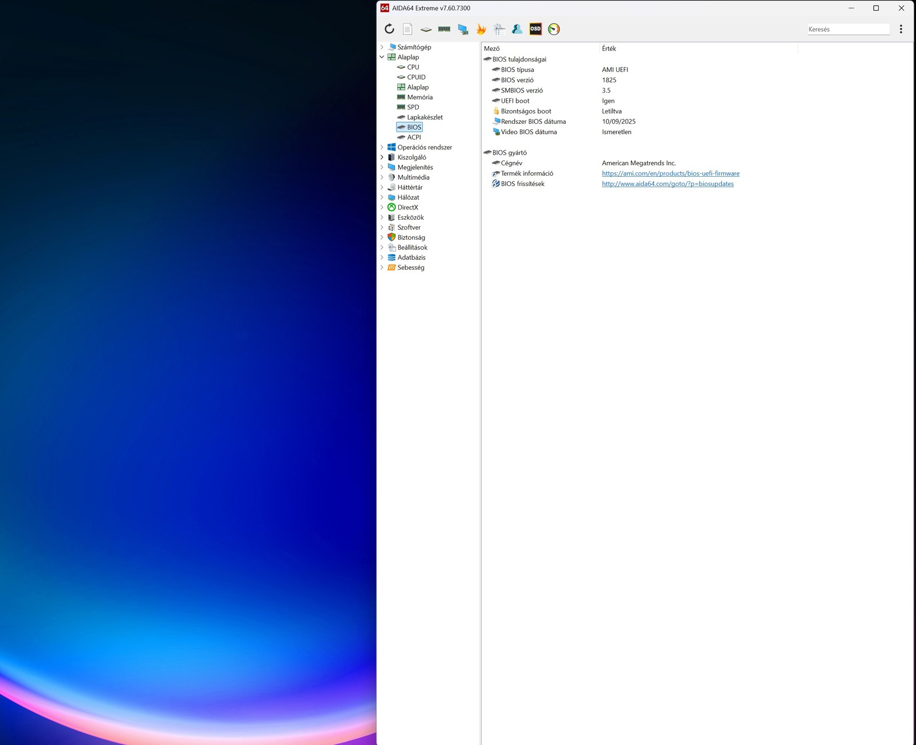Select the Adatbázis node in the tree
The height and width of the screenshot is (745, 916).
tap(411, 257)
